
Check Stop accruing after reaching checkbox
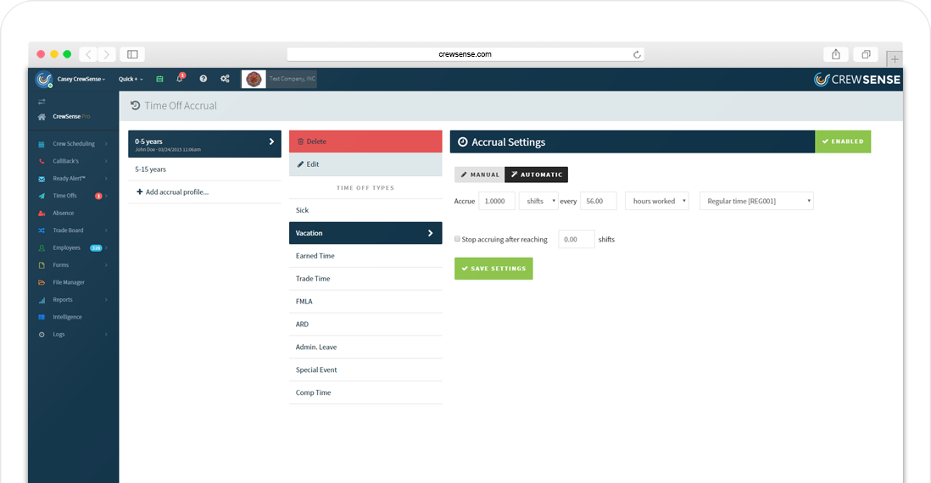[x=457, y=239]
